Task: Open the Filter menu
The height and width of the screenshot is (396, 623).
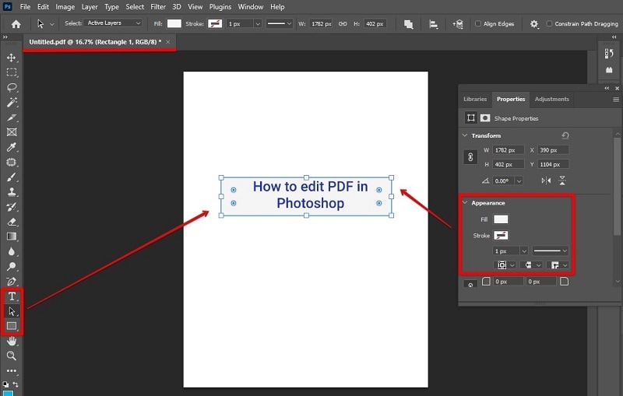Action: coord(158,7)
